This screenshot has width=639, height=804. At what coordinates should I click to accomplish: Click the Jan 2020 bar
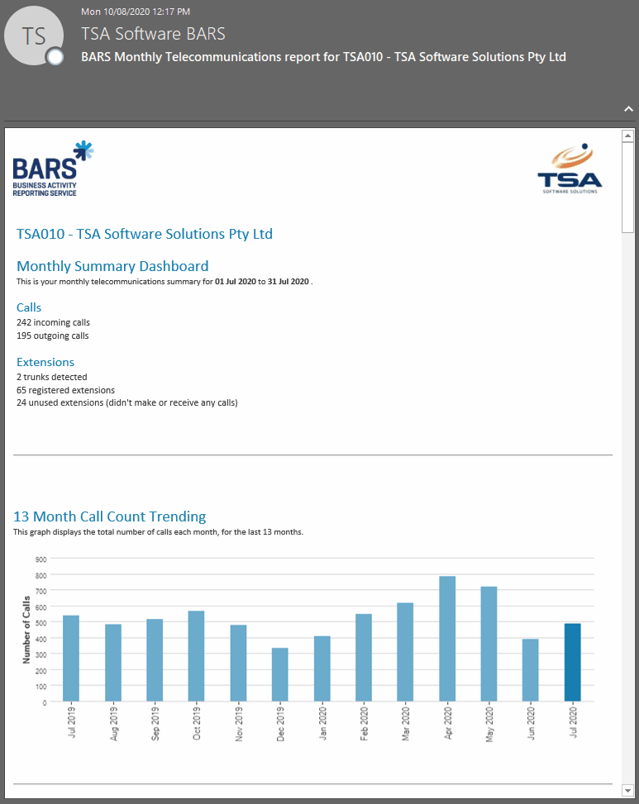coord(322,668)
